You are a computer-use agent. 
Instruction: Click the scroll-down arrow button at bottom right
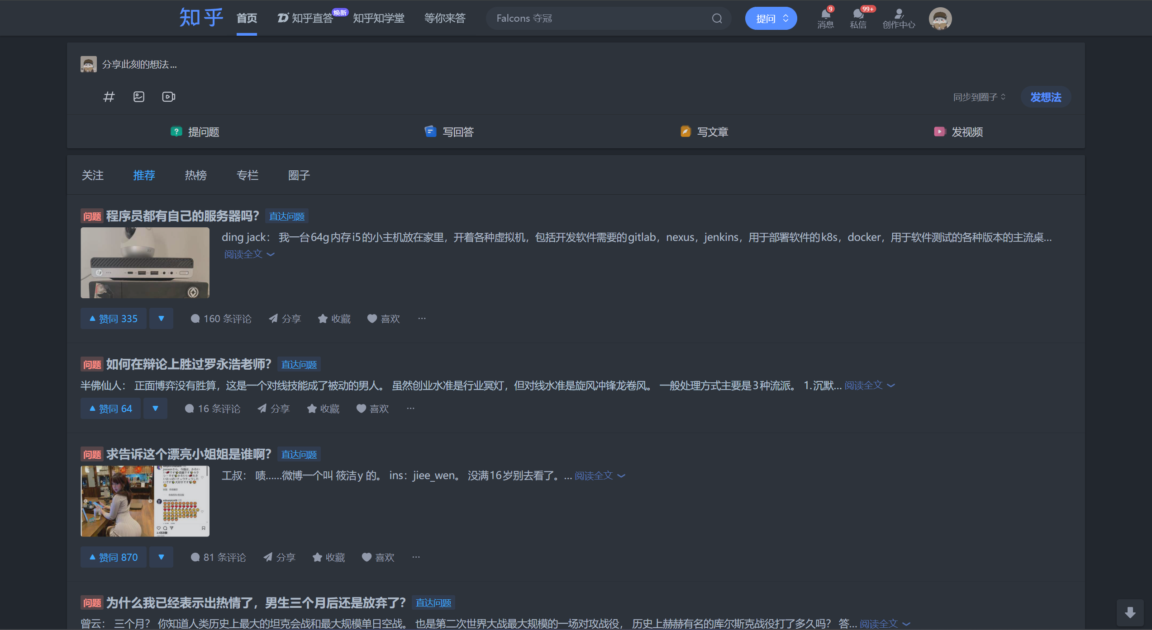pyautogui.click(x=1130, y=613)
